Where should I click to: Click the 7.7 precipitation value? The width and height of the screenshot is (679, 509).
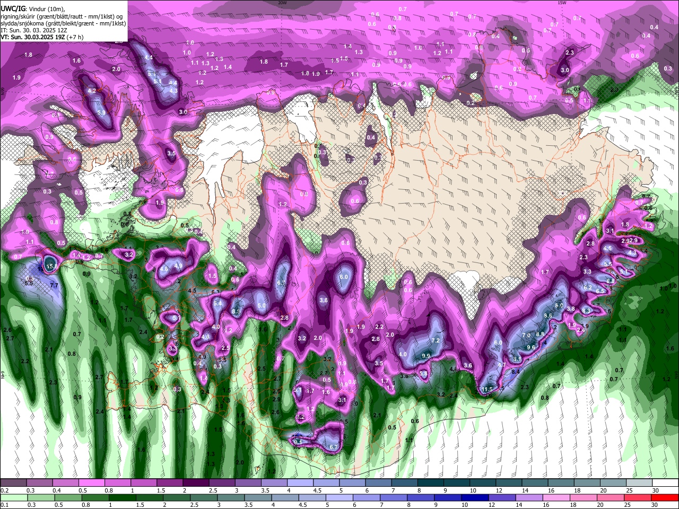(54, 285)
